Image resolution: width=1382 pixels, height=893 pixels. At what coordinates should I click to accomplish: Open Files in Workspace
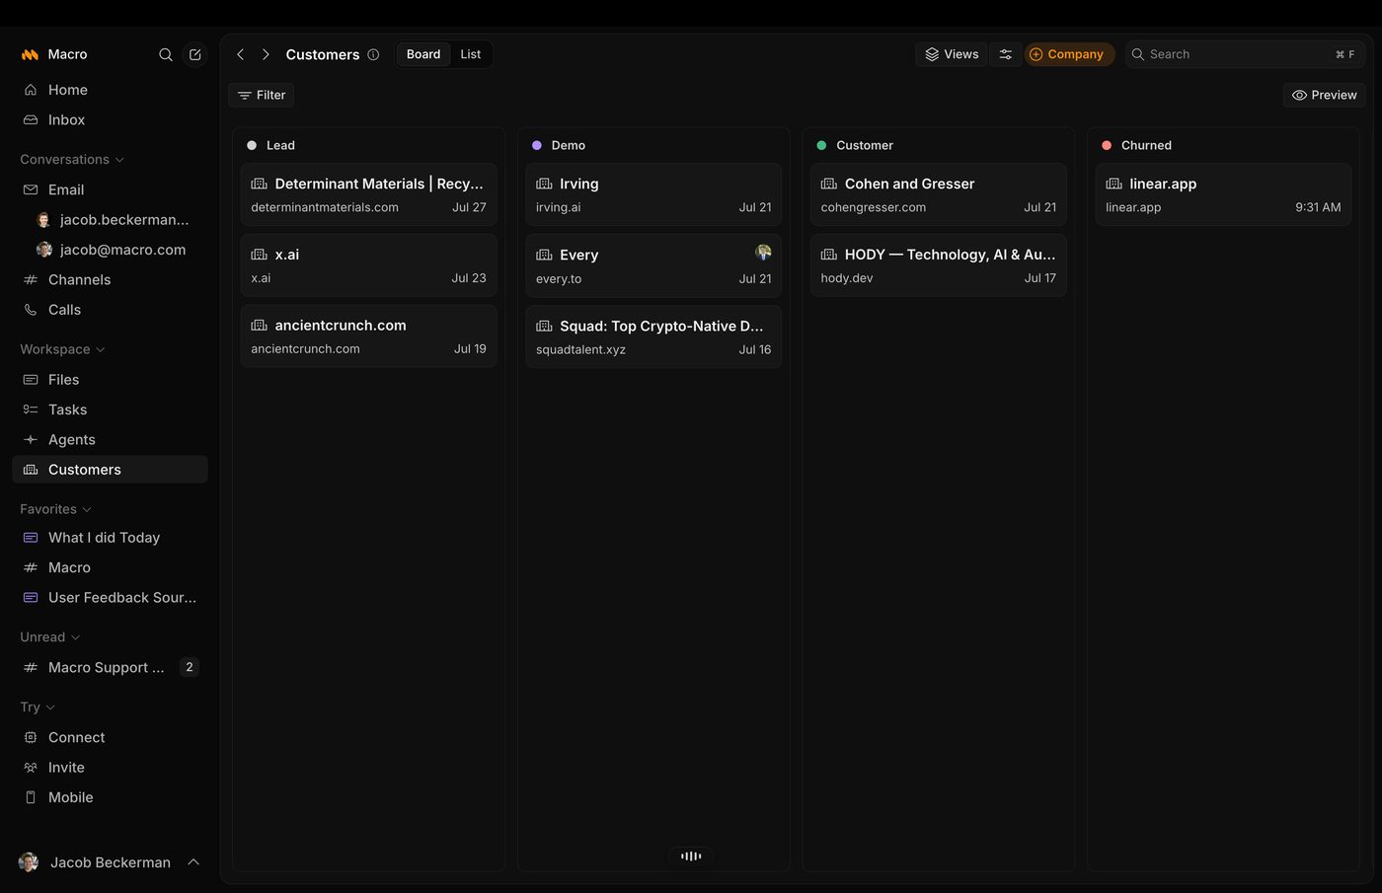(110, 380)
